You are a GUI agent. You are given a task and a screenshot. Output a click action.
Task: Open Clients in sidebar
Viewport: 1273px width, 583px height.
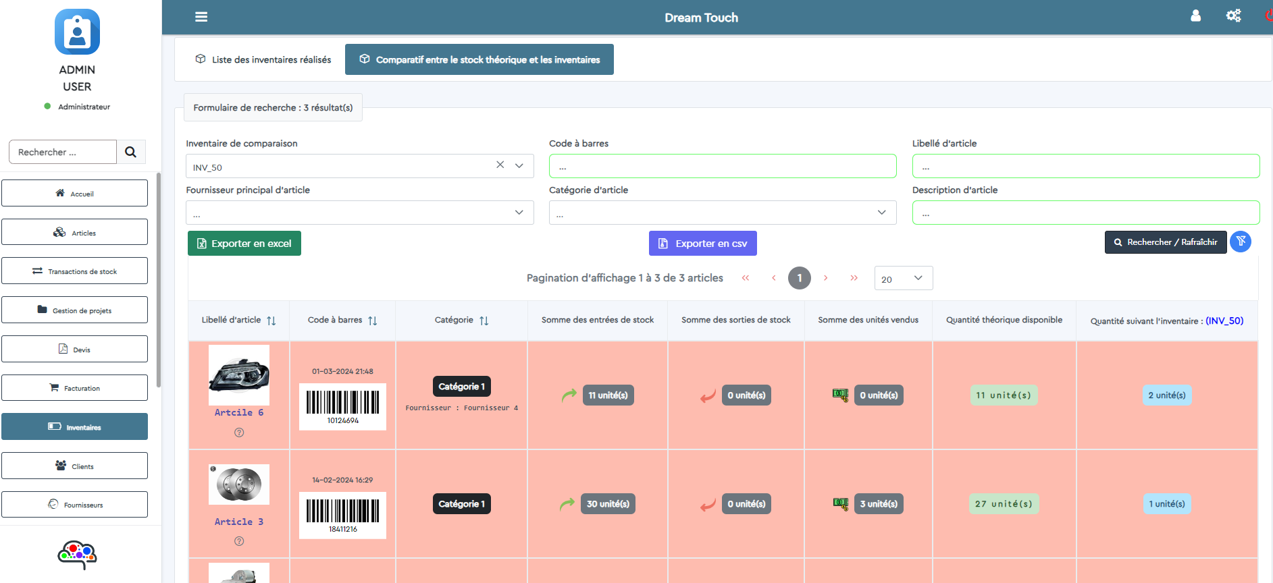pos(74,466)
